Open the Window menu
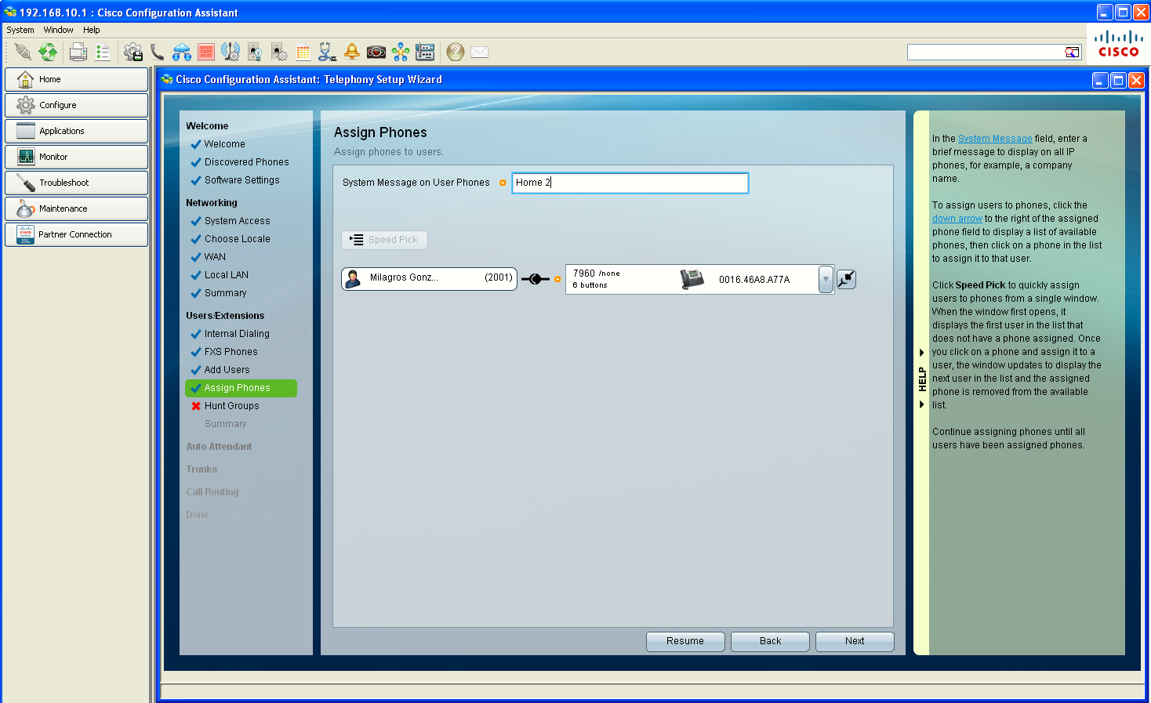Viewport: 1151px width, 703px height. pos(58,30)
